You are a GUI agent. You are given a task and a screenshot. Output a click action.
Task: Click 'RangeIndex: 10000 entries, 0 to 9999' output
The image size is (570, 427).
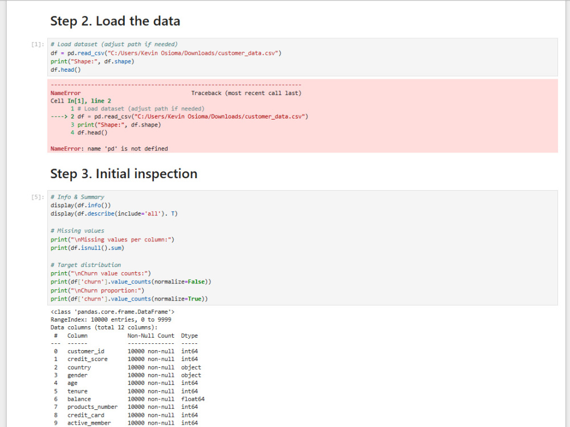pyautogui.click(x=111, y=319)
